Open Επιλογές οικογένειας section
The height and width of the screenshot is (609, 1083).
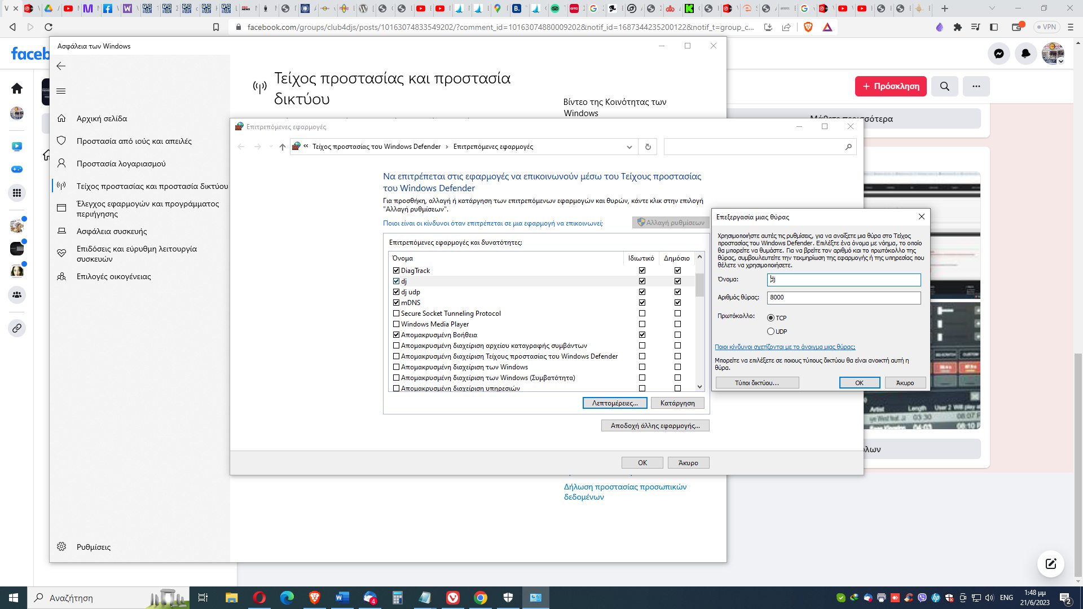tap(113, 276)
